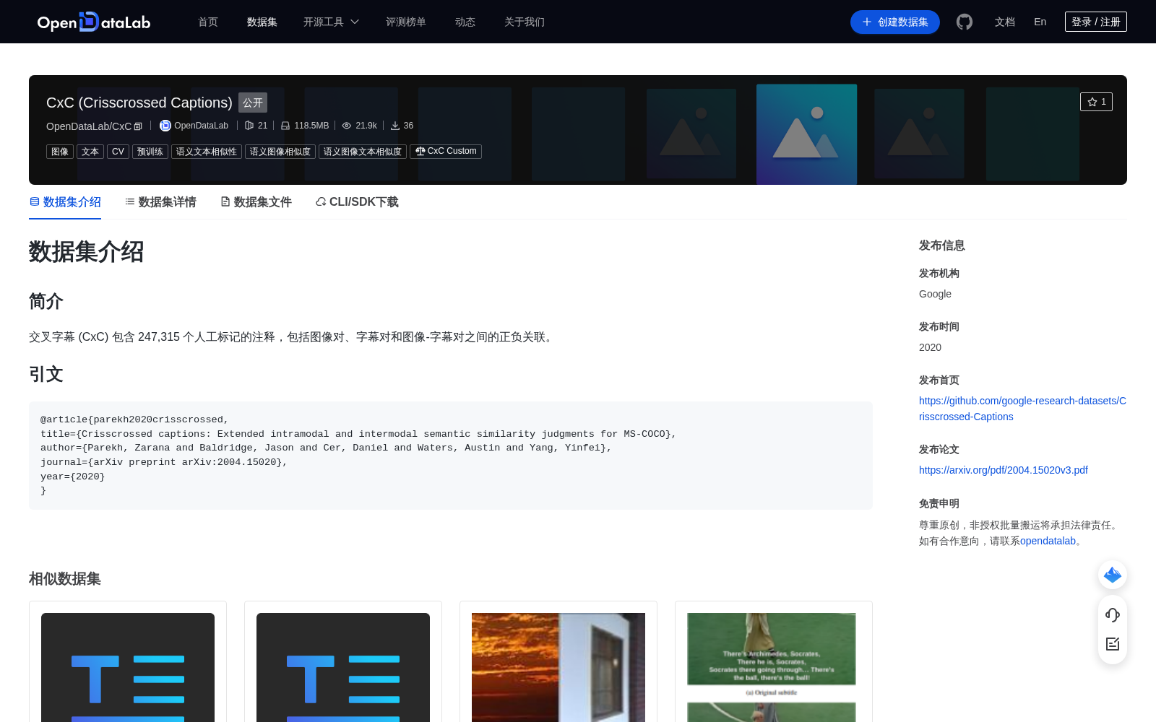Switch language to En
The width and height of the screenshot is (1156, 722).
pos(1040,22)
